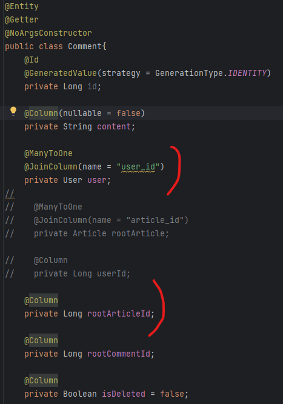
Task: Click the @Entity annotation
Action: [x=22, y=7]
